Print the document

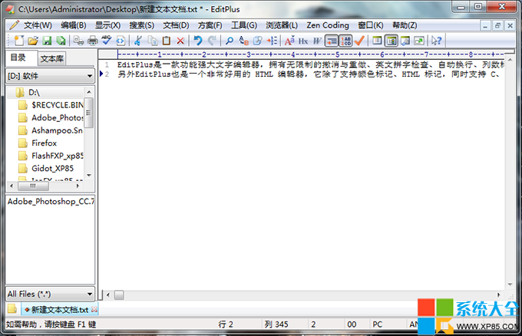click(93, 41)
